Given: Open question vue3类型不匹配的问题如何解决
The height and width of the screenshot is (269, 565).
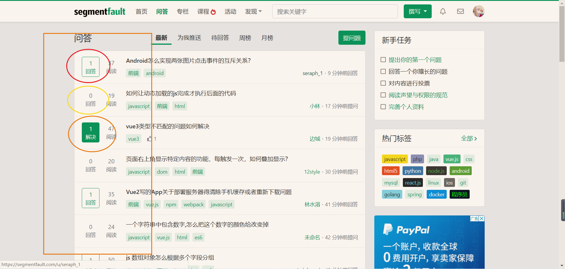Looking at the screenshot, I should click(168, 126).
